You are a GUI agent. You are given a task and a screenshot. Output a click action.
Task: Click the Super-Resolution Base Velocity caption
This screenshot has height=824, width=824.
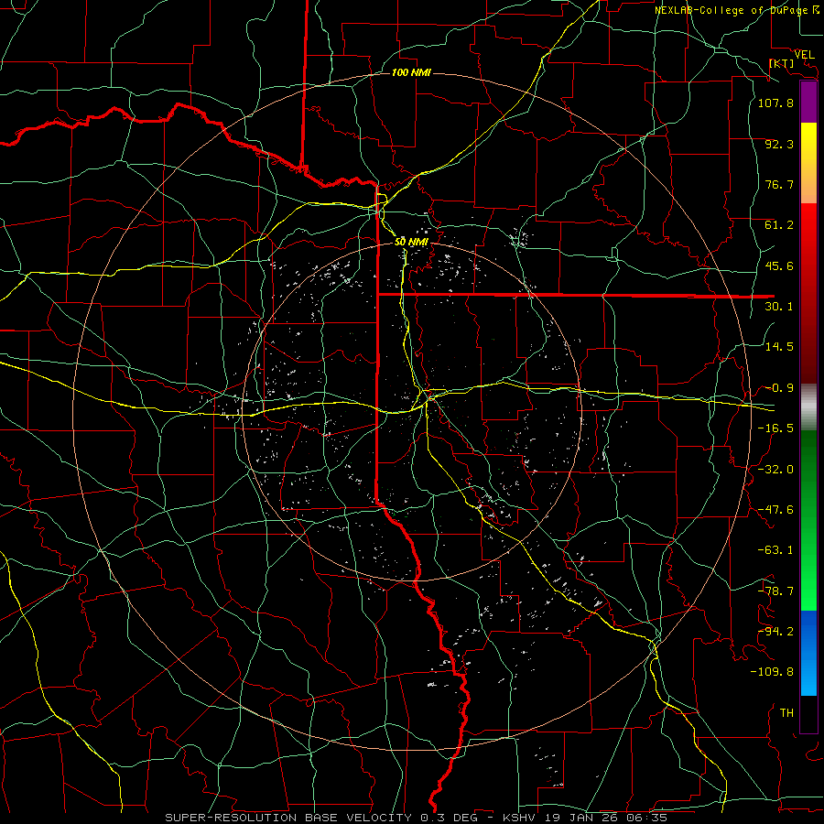pyautogui.click(x=417, y=818)
